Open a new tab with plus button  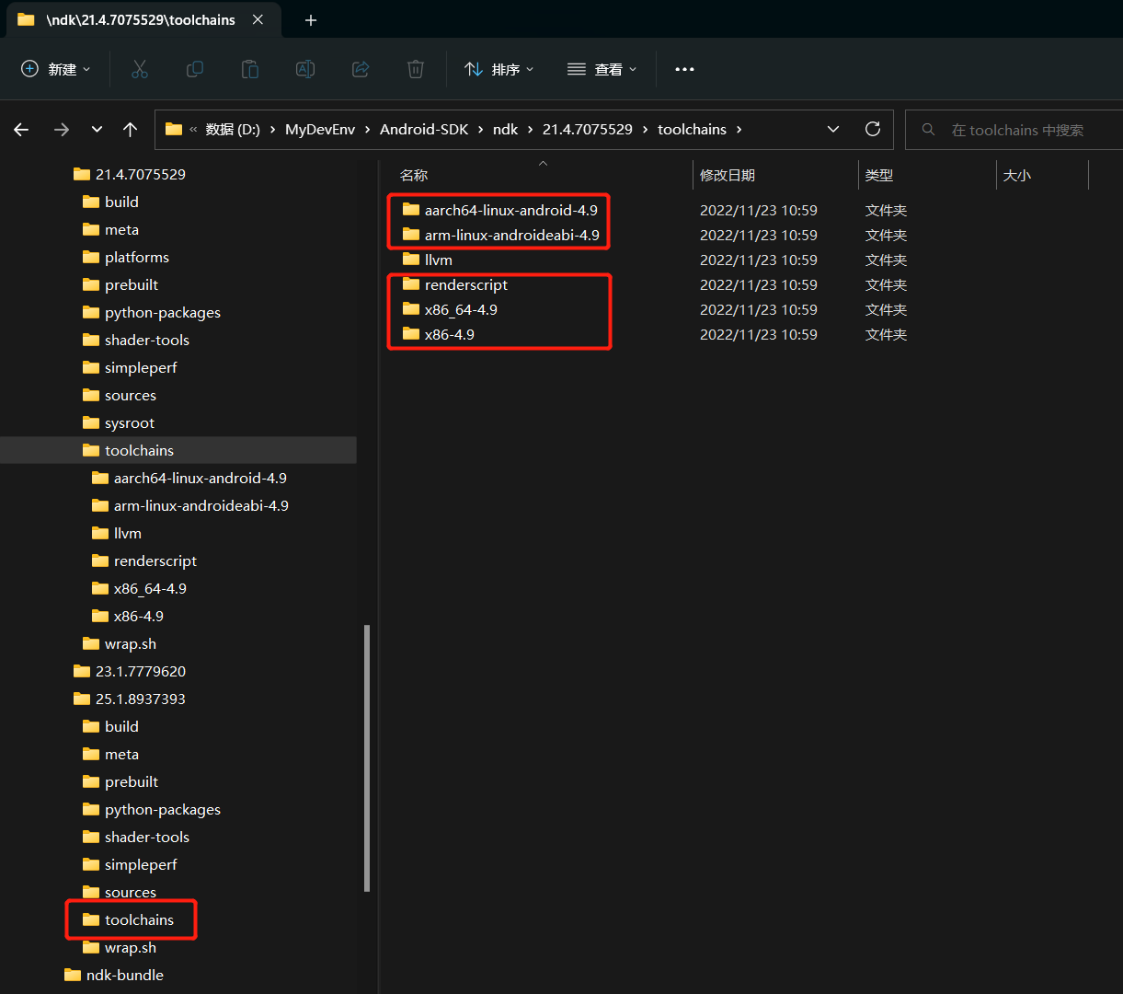(311, 20)
